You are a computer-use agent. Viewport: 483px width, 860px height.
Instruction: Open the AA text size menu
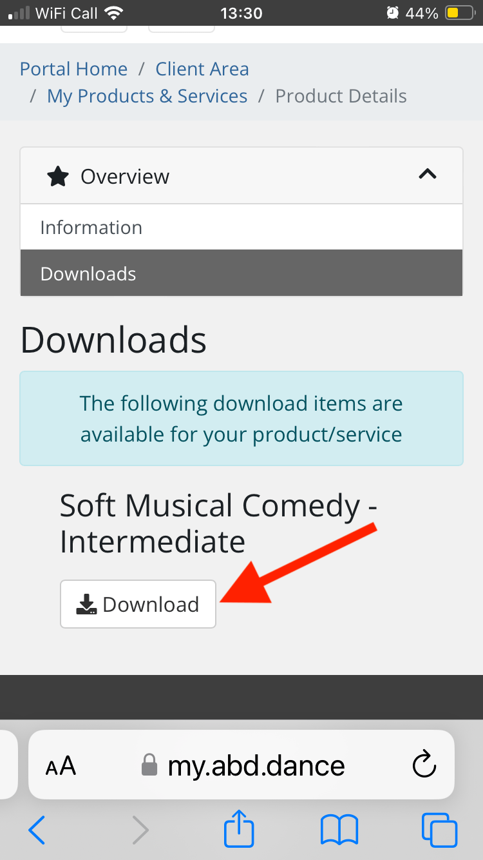tap(61, 766)
